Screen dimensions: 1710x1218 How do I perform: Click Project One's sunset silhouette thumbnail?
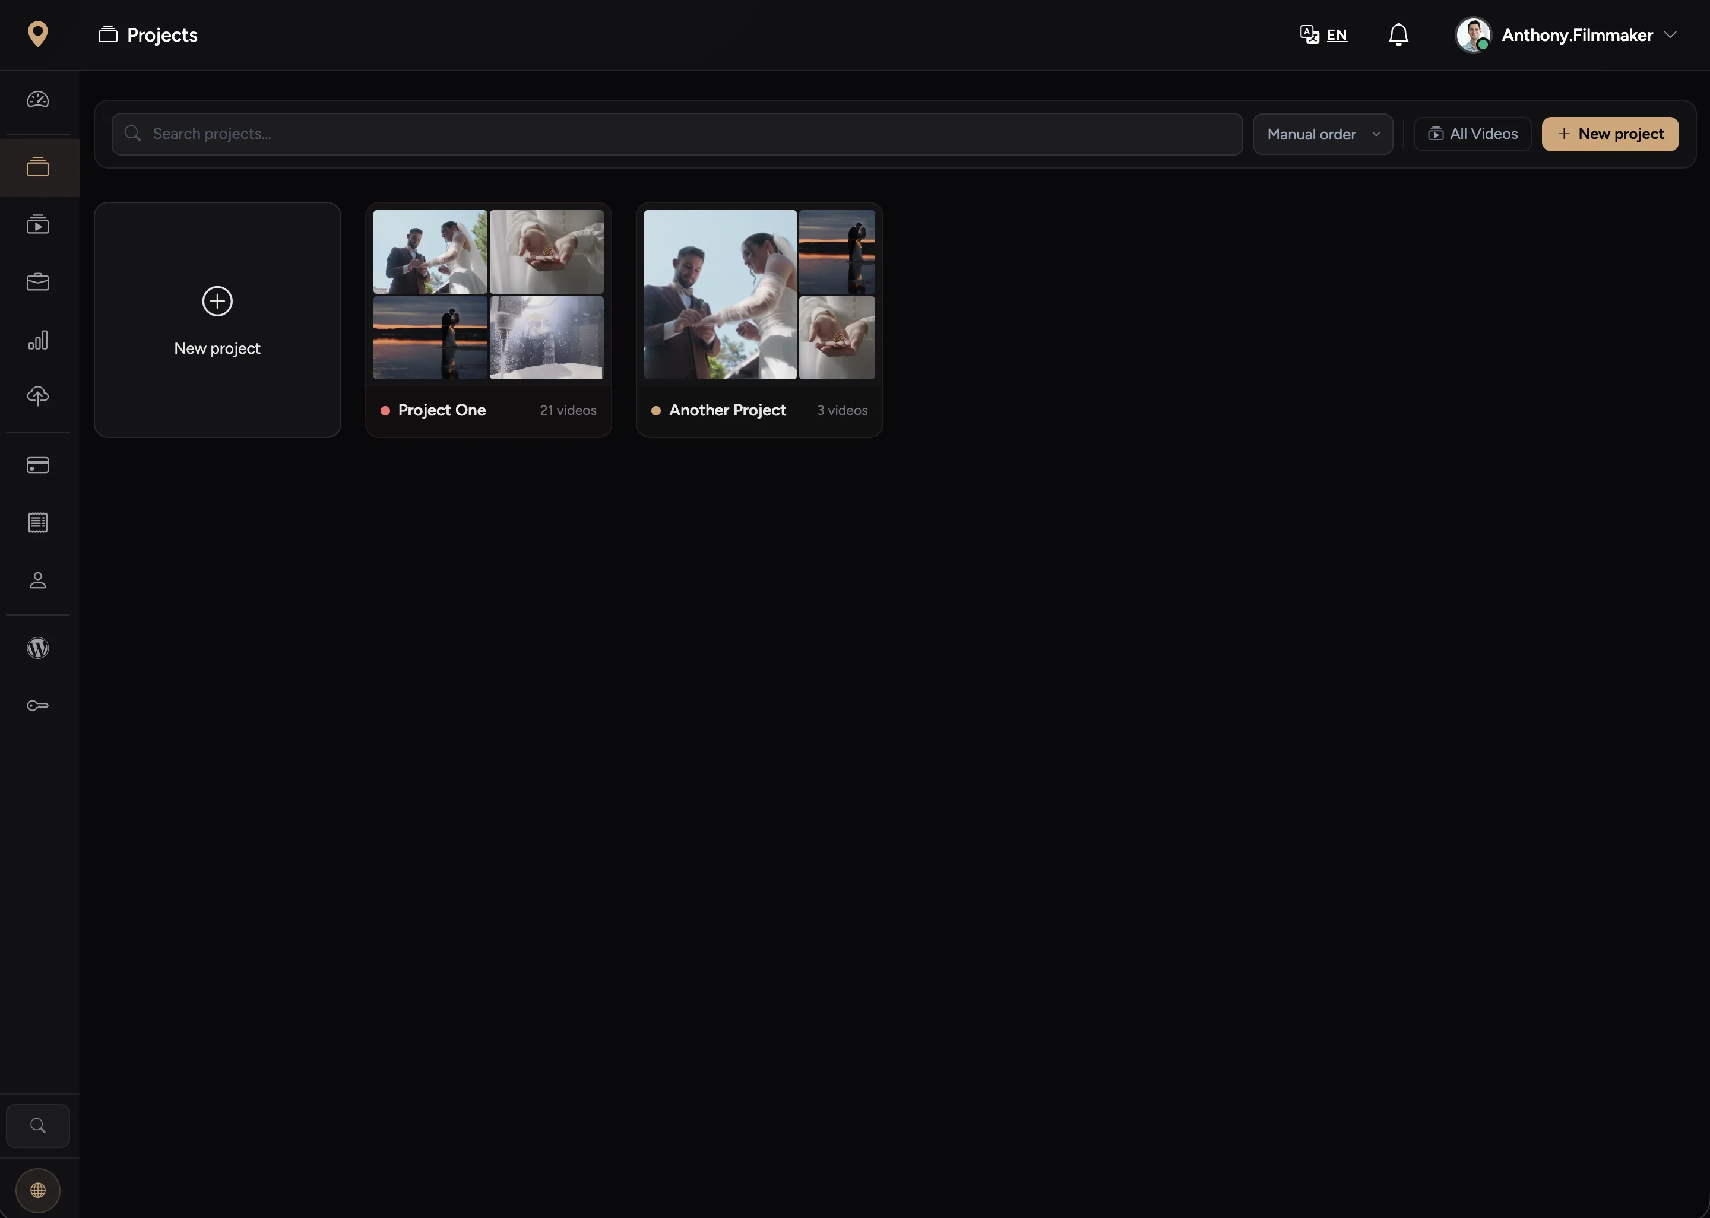coord(430,338)
